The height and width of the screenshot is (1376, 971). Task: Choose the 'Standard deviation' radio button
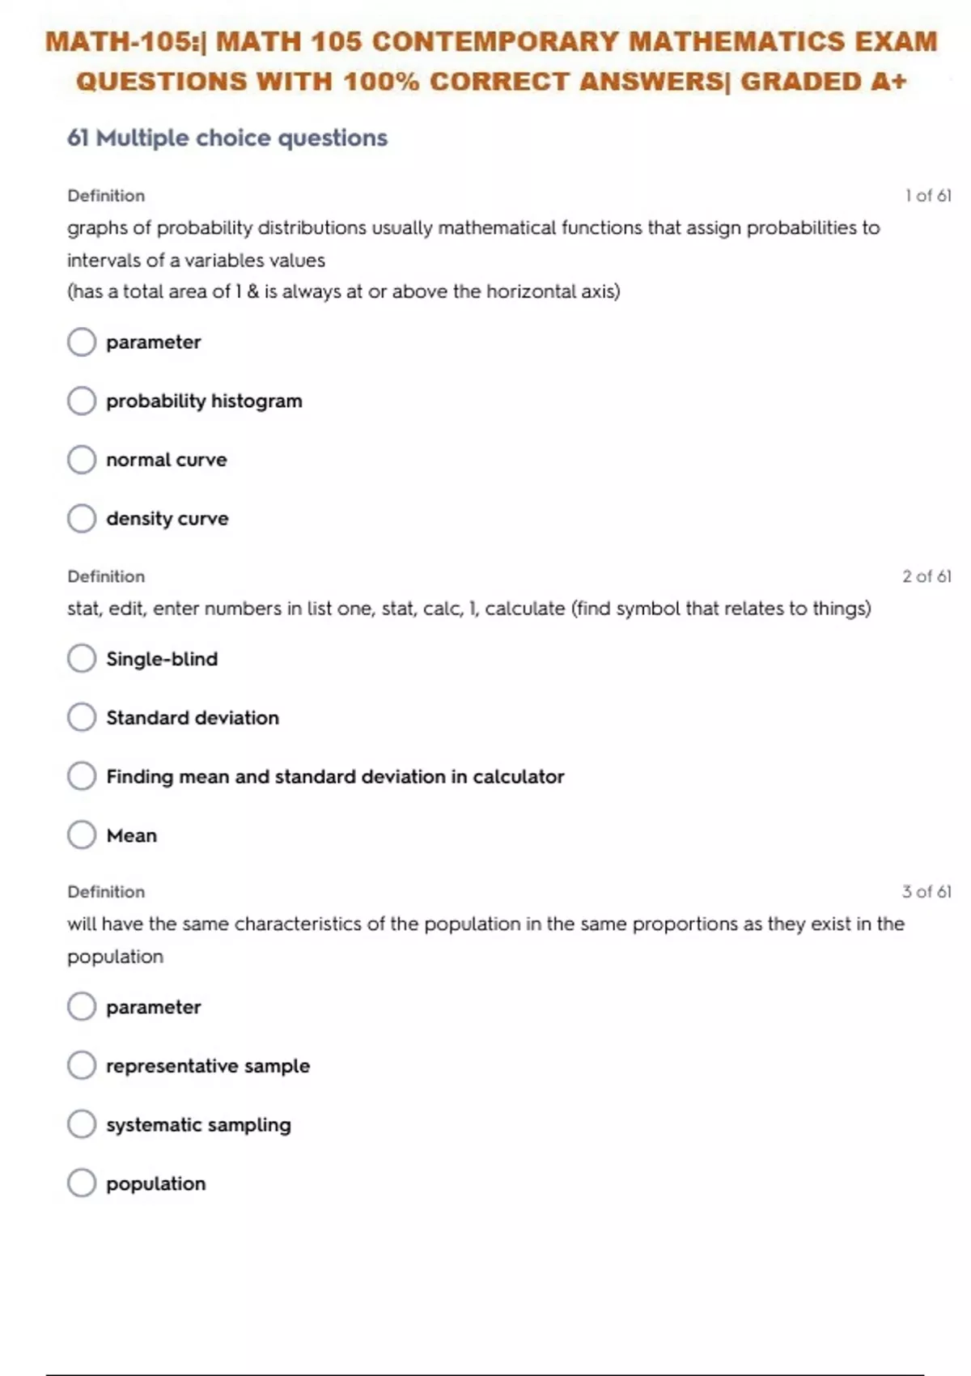point(82,717)
